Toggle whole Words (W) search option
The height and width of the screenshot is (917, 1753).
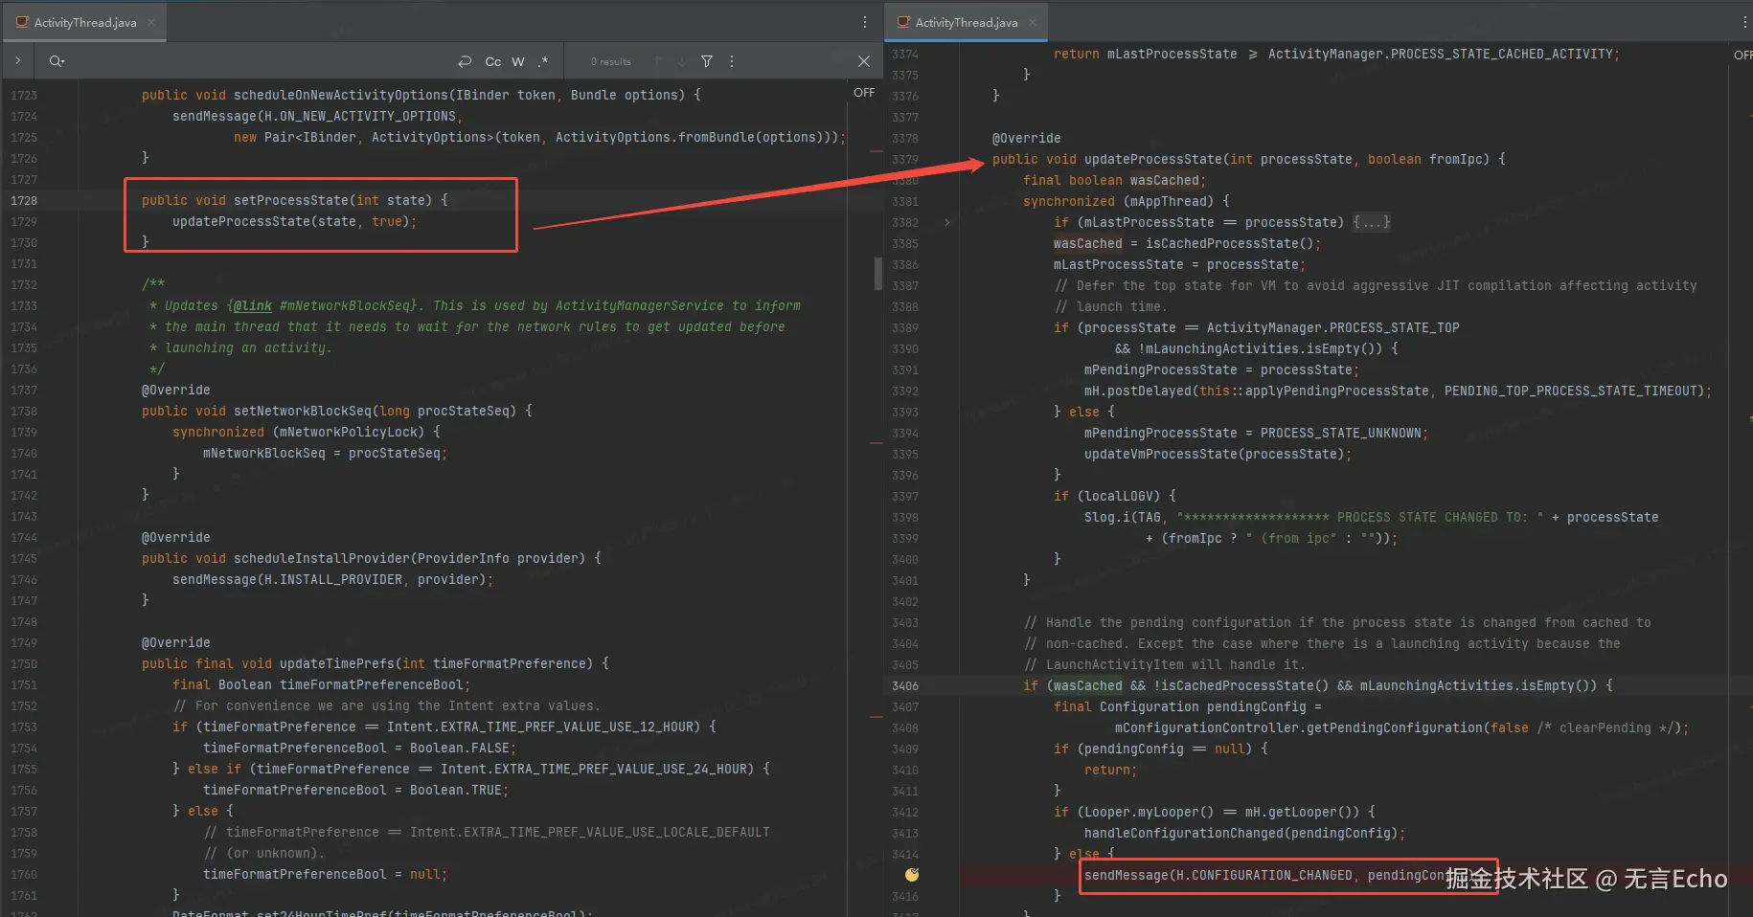point(518,61)
